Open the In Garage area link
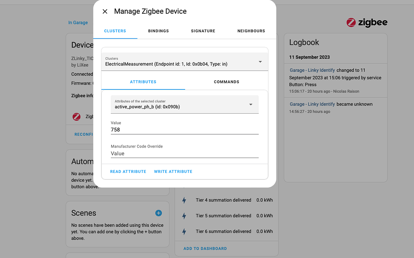Screen dimensions: 414x258 [x=78, y=23]
